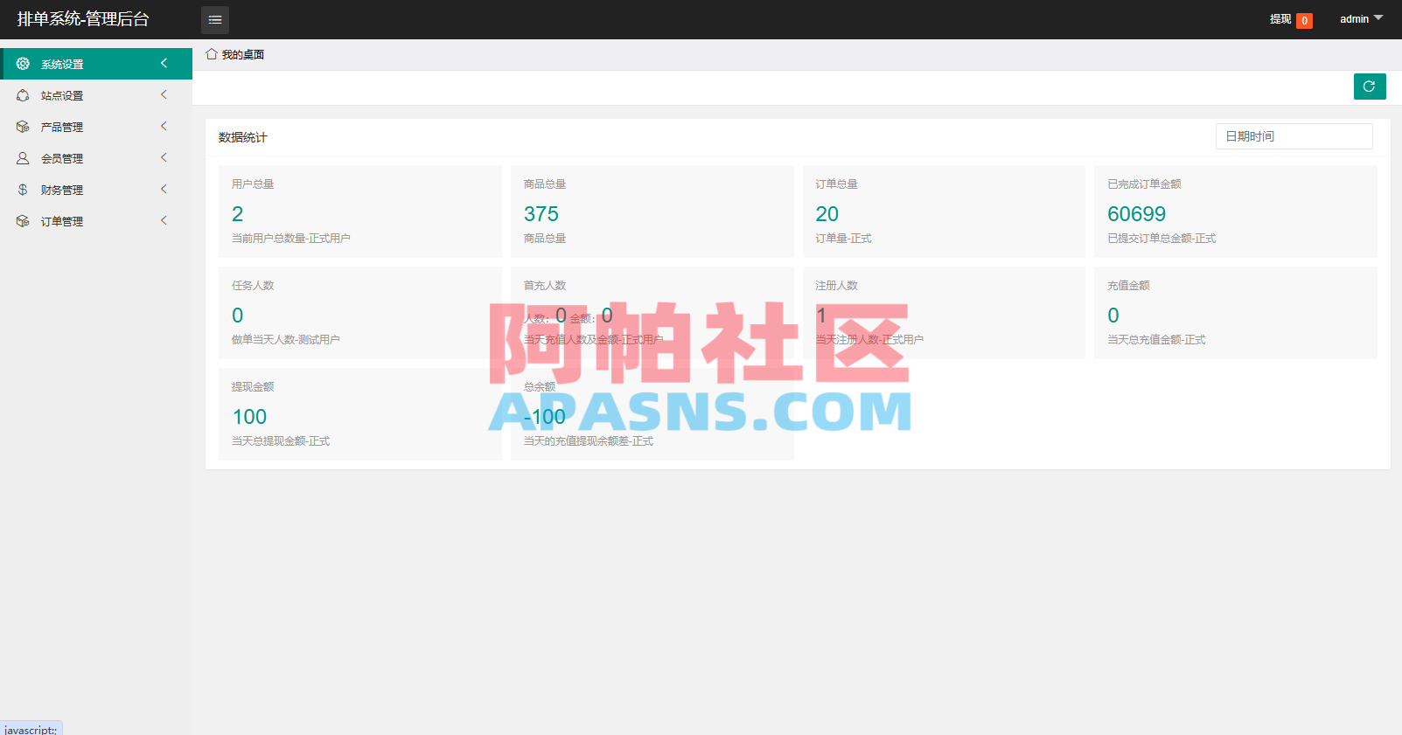Open the 站点设置 sidebar menu
Screen dimensions: 1402x735
96,95
